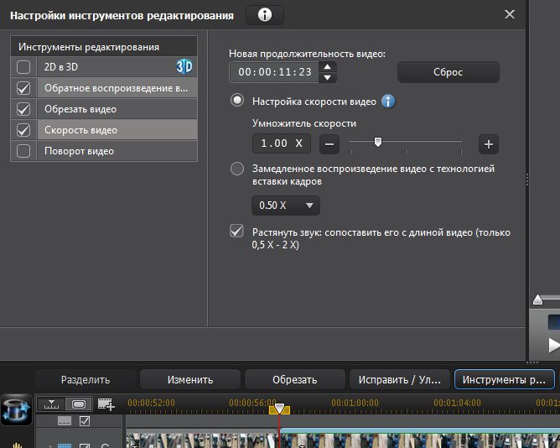
Task: Click the info icon in the title bar
Action: (x=265, y=14)
